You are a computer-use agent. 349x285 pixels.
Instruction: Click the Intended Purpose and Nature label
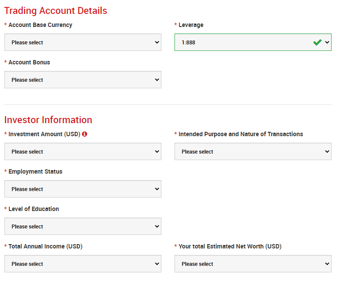pyautogui.click(x=240, y=134)
